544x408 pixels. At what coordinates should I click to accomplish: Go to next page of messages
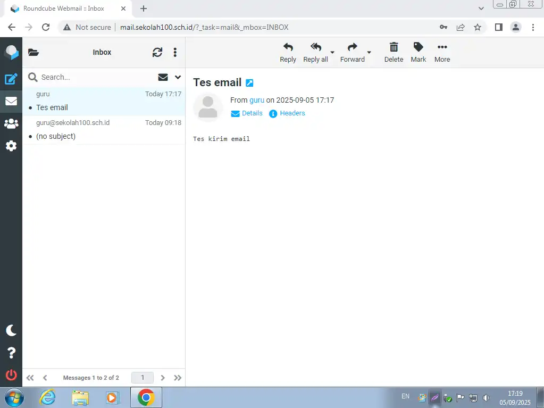(163, 378)
